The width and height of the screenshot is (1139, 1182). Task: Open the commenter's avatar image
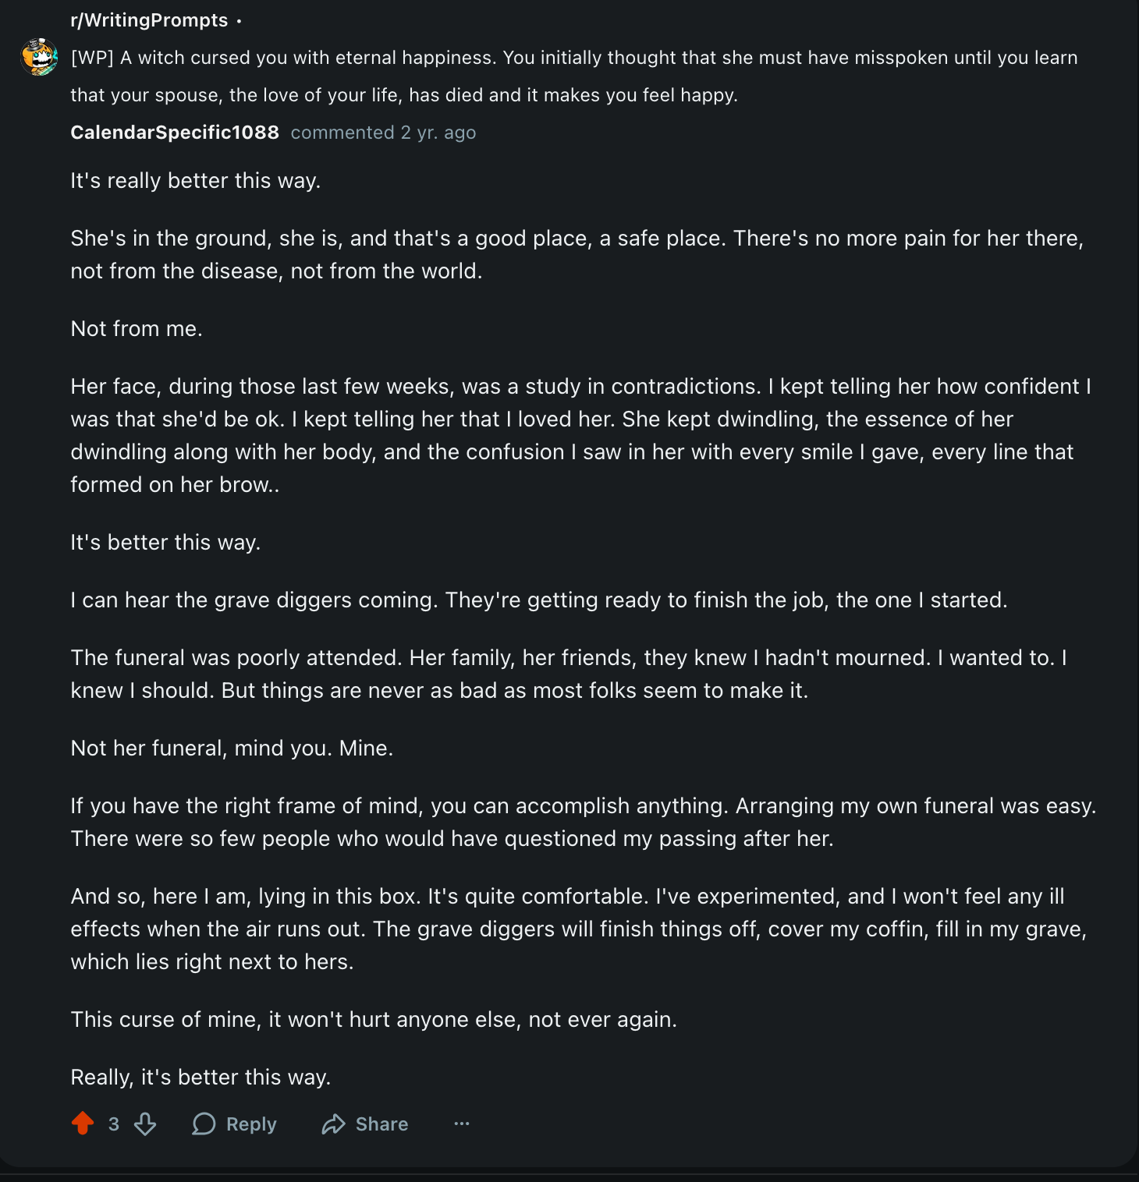pos(39,57)
